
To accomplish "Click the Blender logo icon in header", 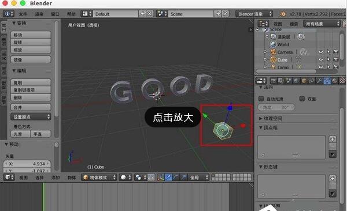I will (283, 14).
